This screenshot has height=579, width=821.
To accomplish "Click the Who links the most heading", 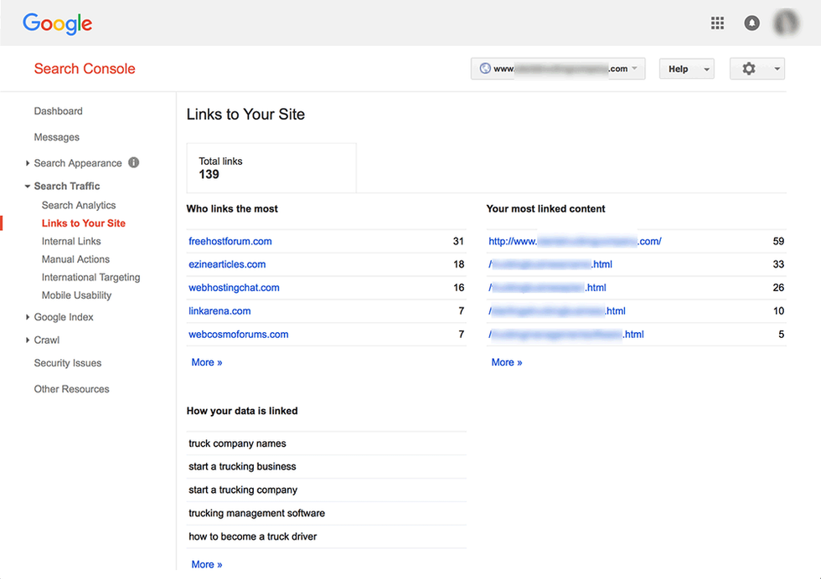I will pos(232,208).
